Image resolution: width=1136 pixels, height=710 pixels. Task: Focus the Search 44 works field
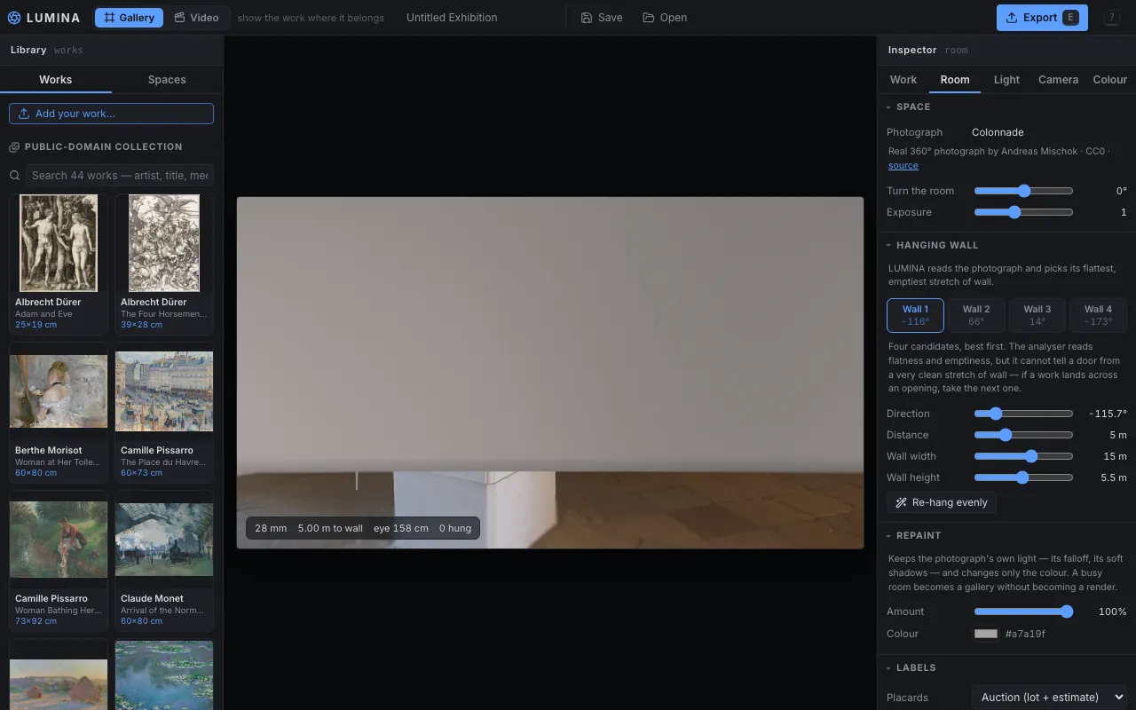point(120,176)
